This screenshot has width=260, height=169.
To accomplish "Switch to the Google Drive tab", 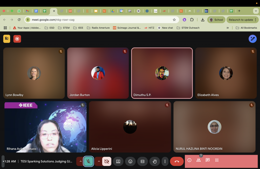I will coord(113,11).
